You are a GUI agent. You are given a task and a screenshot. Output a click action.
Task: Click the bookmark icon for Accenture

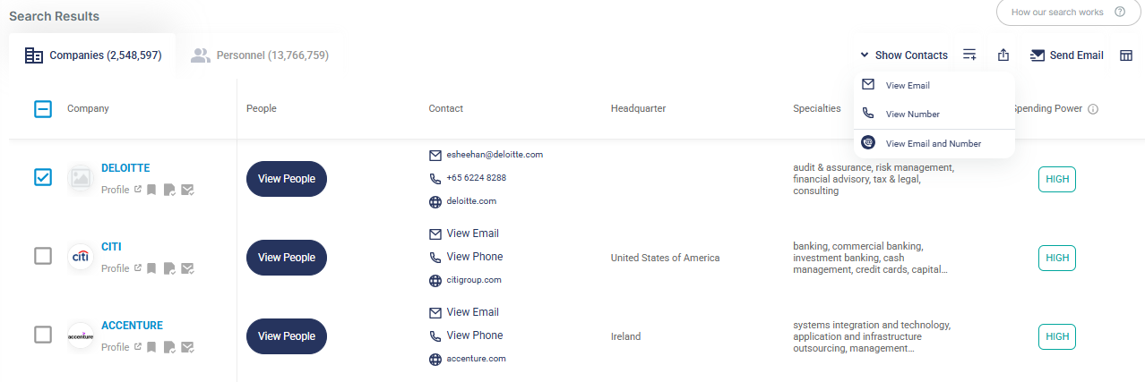coord(152,347)
